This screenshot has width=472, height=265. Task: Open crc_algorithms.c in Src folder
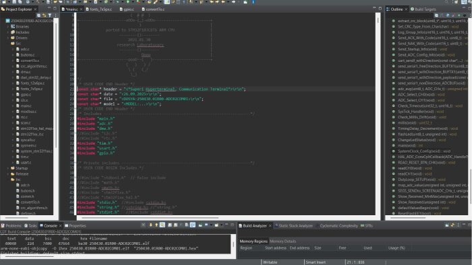tap(33, 66)
